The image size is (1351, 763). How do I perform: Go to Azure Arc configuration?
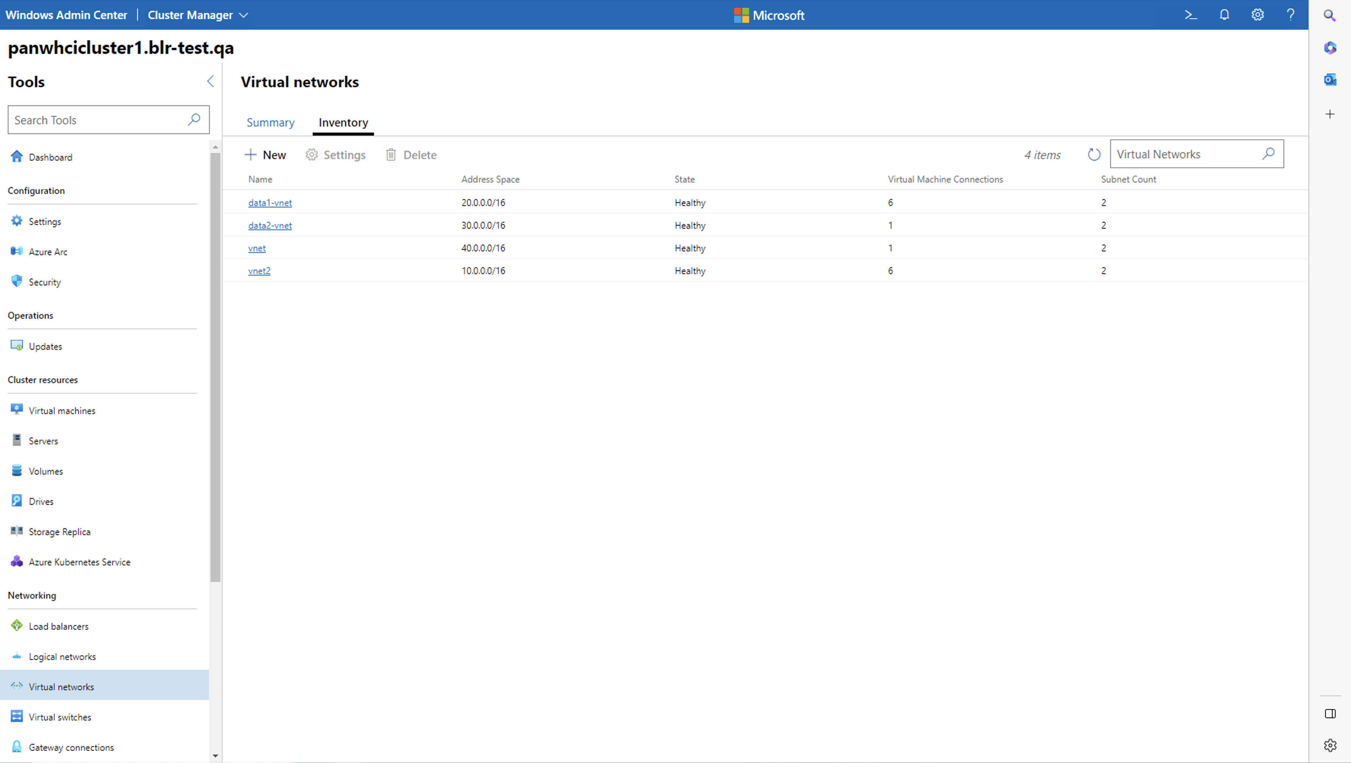pyautogui.click(x=48, y=252)
